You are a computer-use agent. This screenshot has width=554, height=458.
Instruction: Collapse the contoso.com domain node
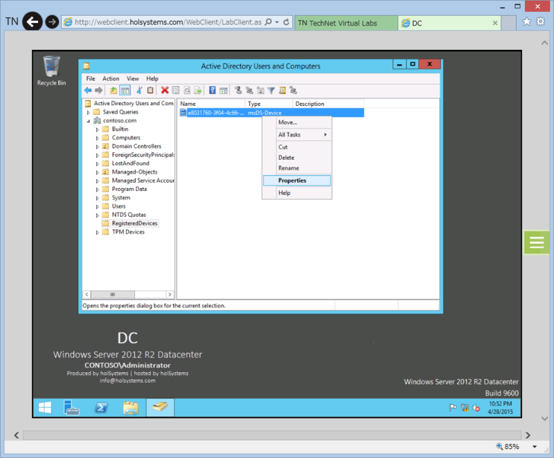pos(89,121)
